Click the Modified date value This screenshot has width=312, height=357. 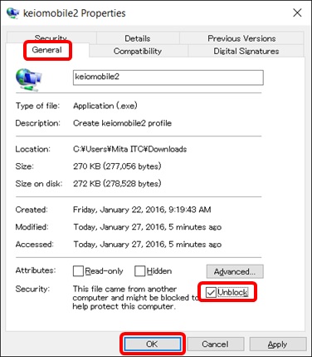[x=147, y=227]
